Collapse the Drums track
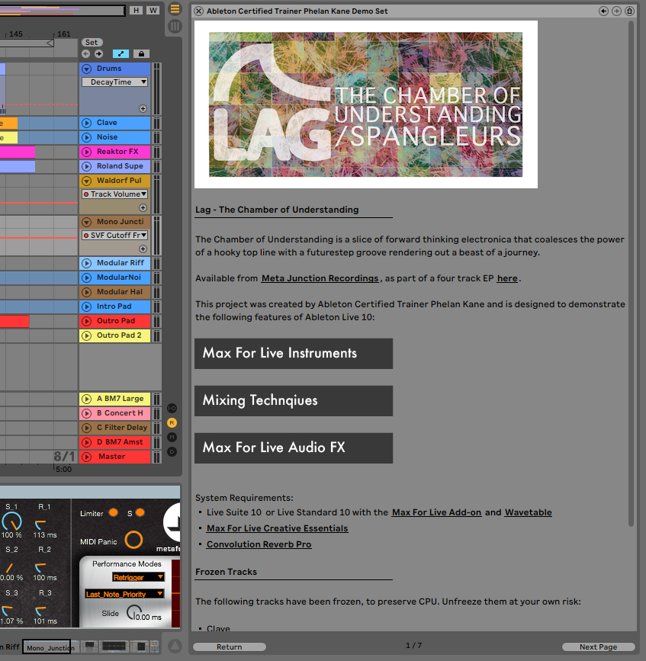 pos(87,69)
